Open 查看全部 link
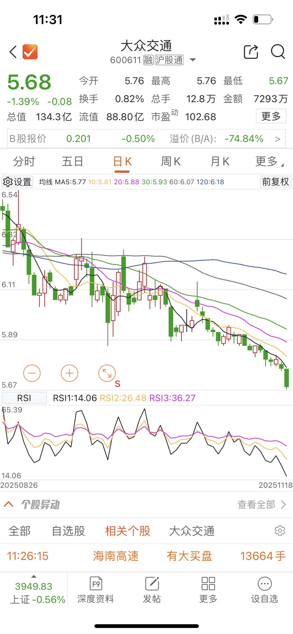The image size is (293, 634). pyautogui.click(x=261, y=505)
